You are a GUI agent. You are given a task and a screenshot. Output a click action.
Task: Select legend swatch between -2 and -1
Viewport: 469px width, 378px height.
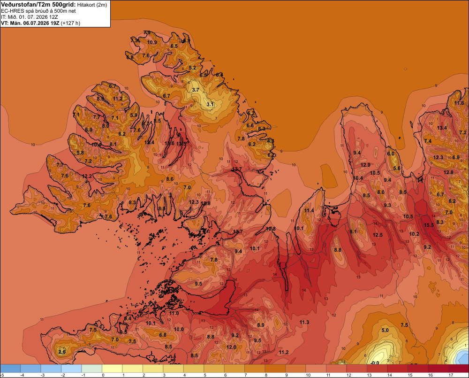(x=71, y=369)
